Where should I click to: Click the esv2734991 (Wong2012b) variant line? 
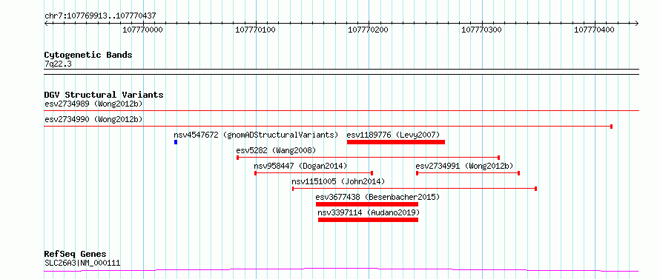(x=468, y=173)
